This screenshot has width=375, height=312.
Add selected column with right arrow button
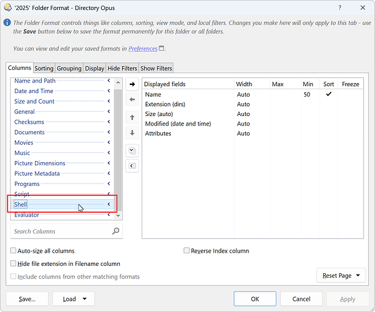[x=132, y=84]
